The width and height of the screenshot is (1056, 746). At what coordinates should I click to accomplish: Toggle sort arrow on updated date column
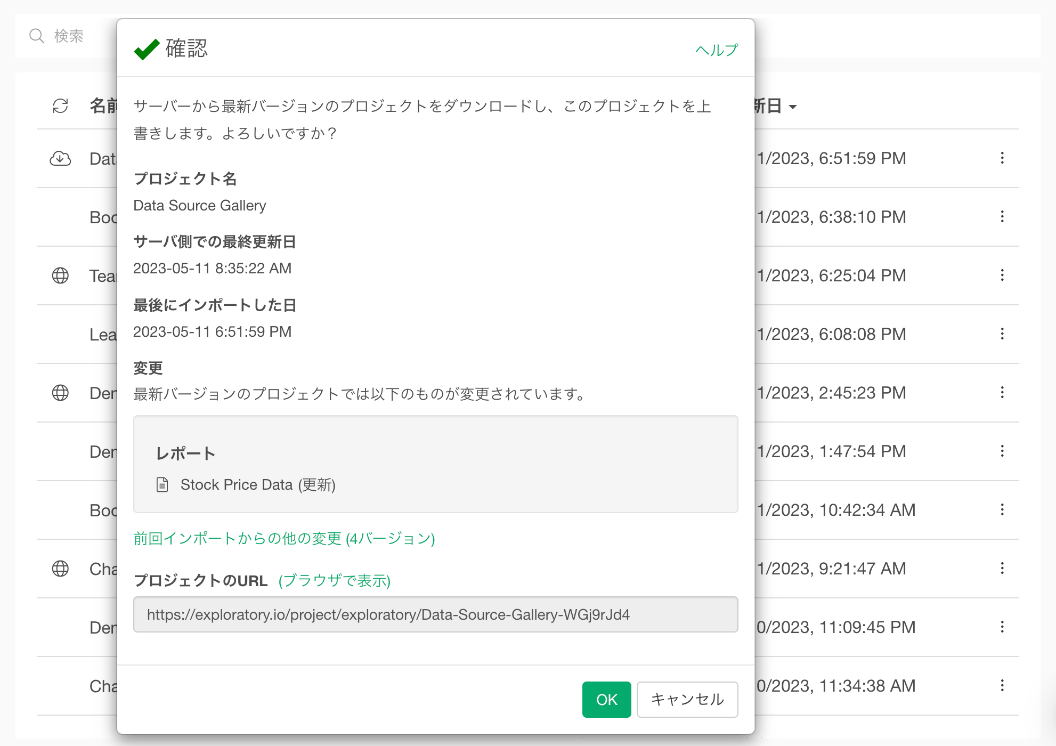793,107
